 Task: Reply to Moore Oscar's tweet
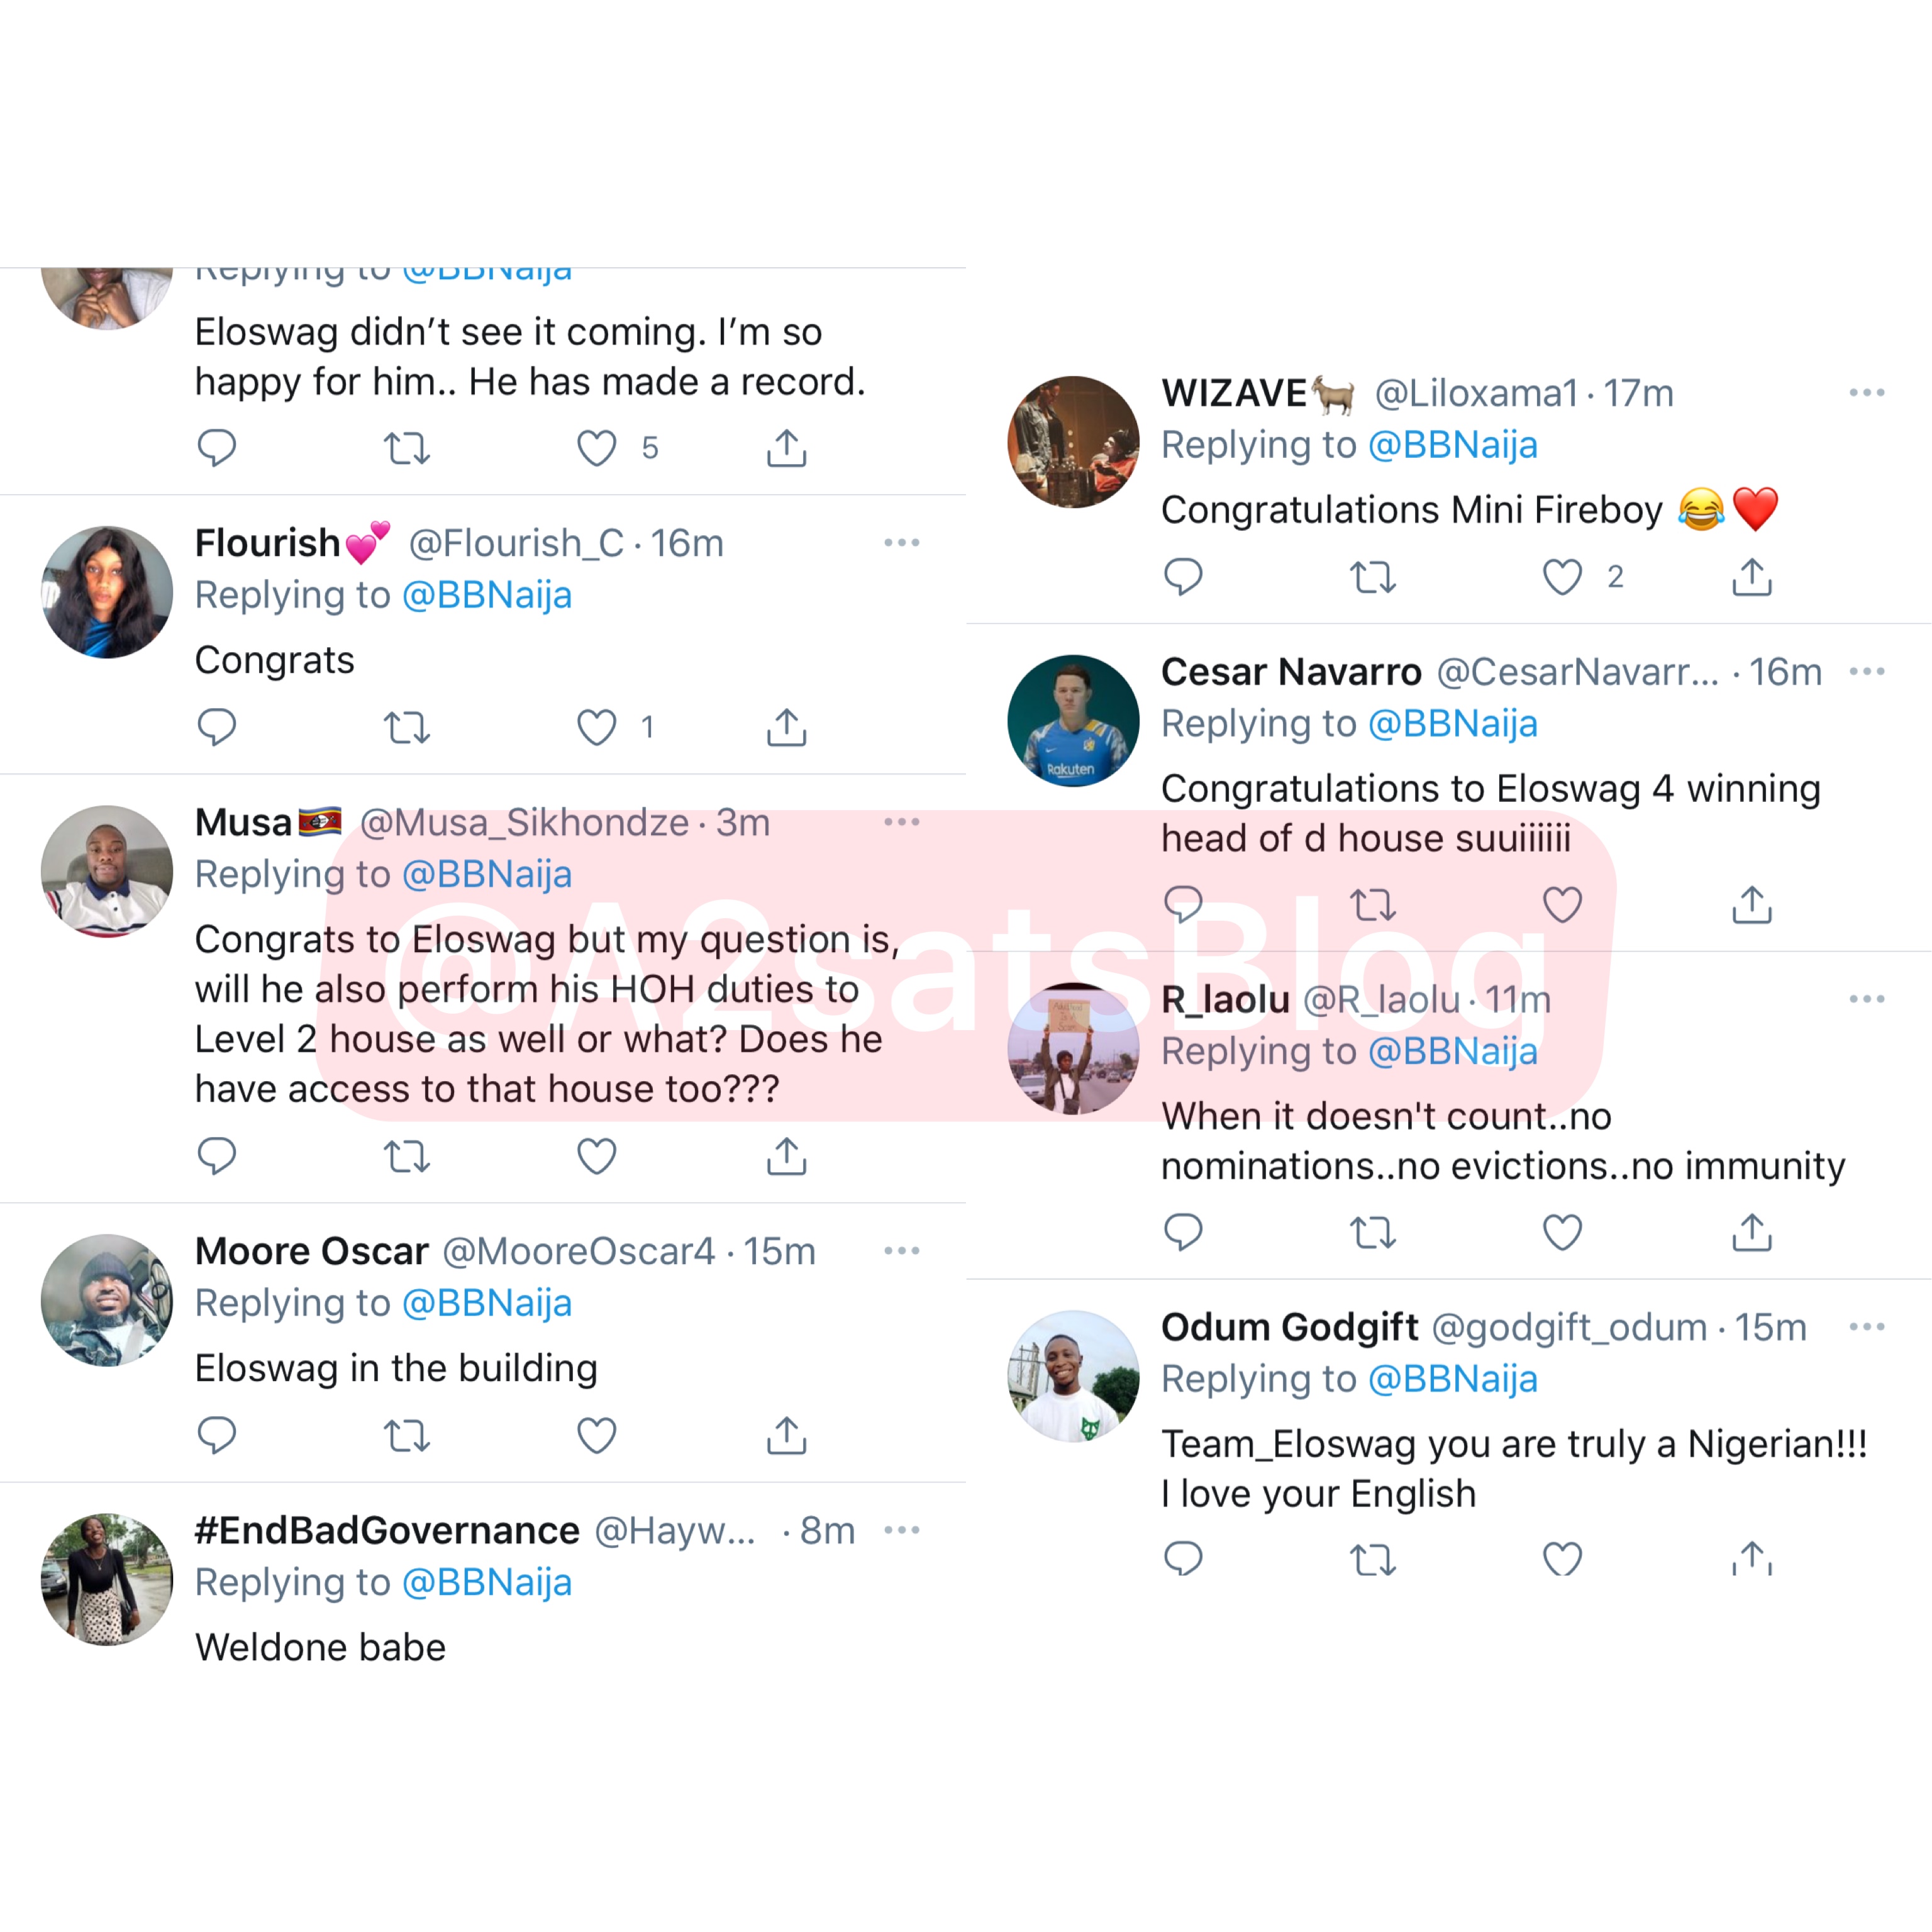point(216,1436)
